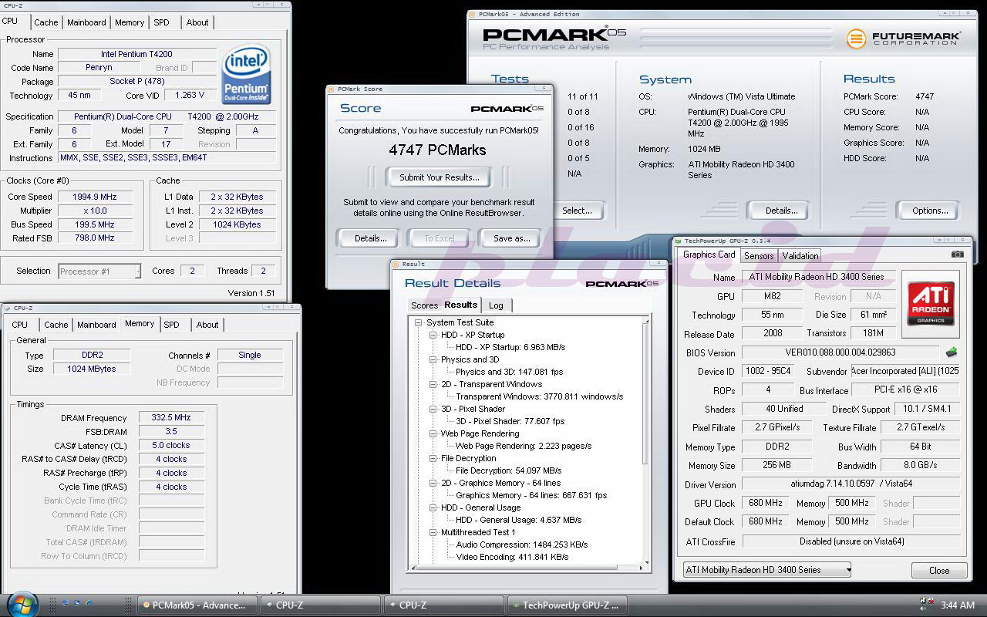Screen dimensions: 987x617
Task: Click the BIOS Version field in GPU-Z
Action: click(x=840, y=352)
